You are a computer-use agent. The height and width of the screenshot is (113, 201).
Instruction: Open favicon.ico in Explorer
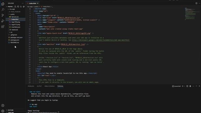[x=15, y=17]
